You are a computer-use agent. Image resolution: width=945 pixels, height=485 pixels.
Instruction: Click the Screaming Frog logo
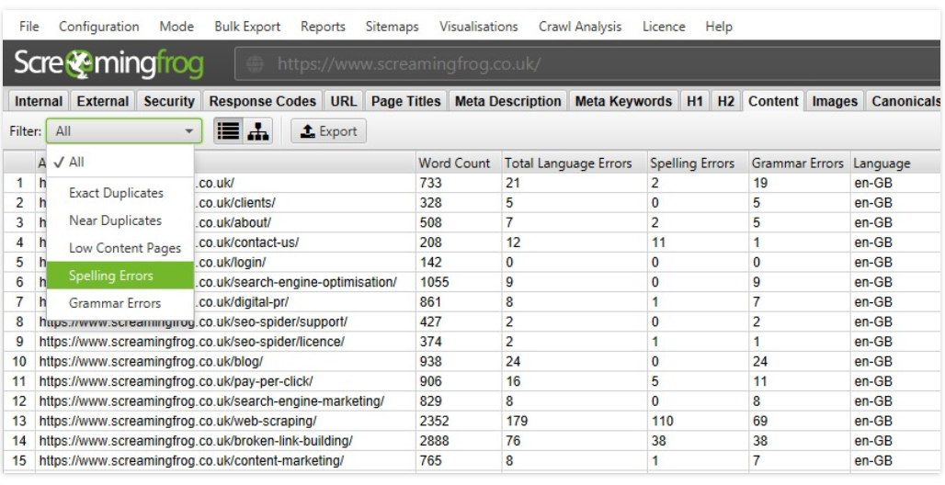(x=109, y=64)
